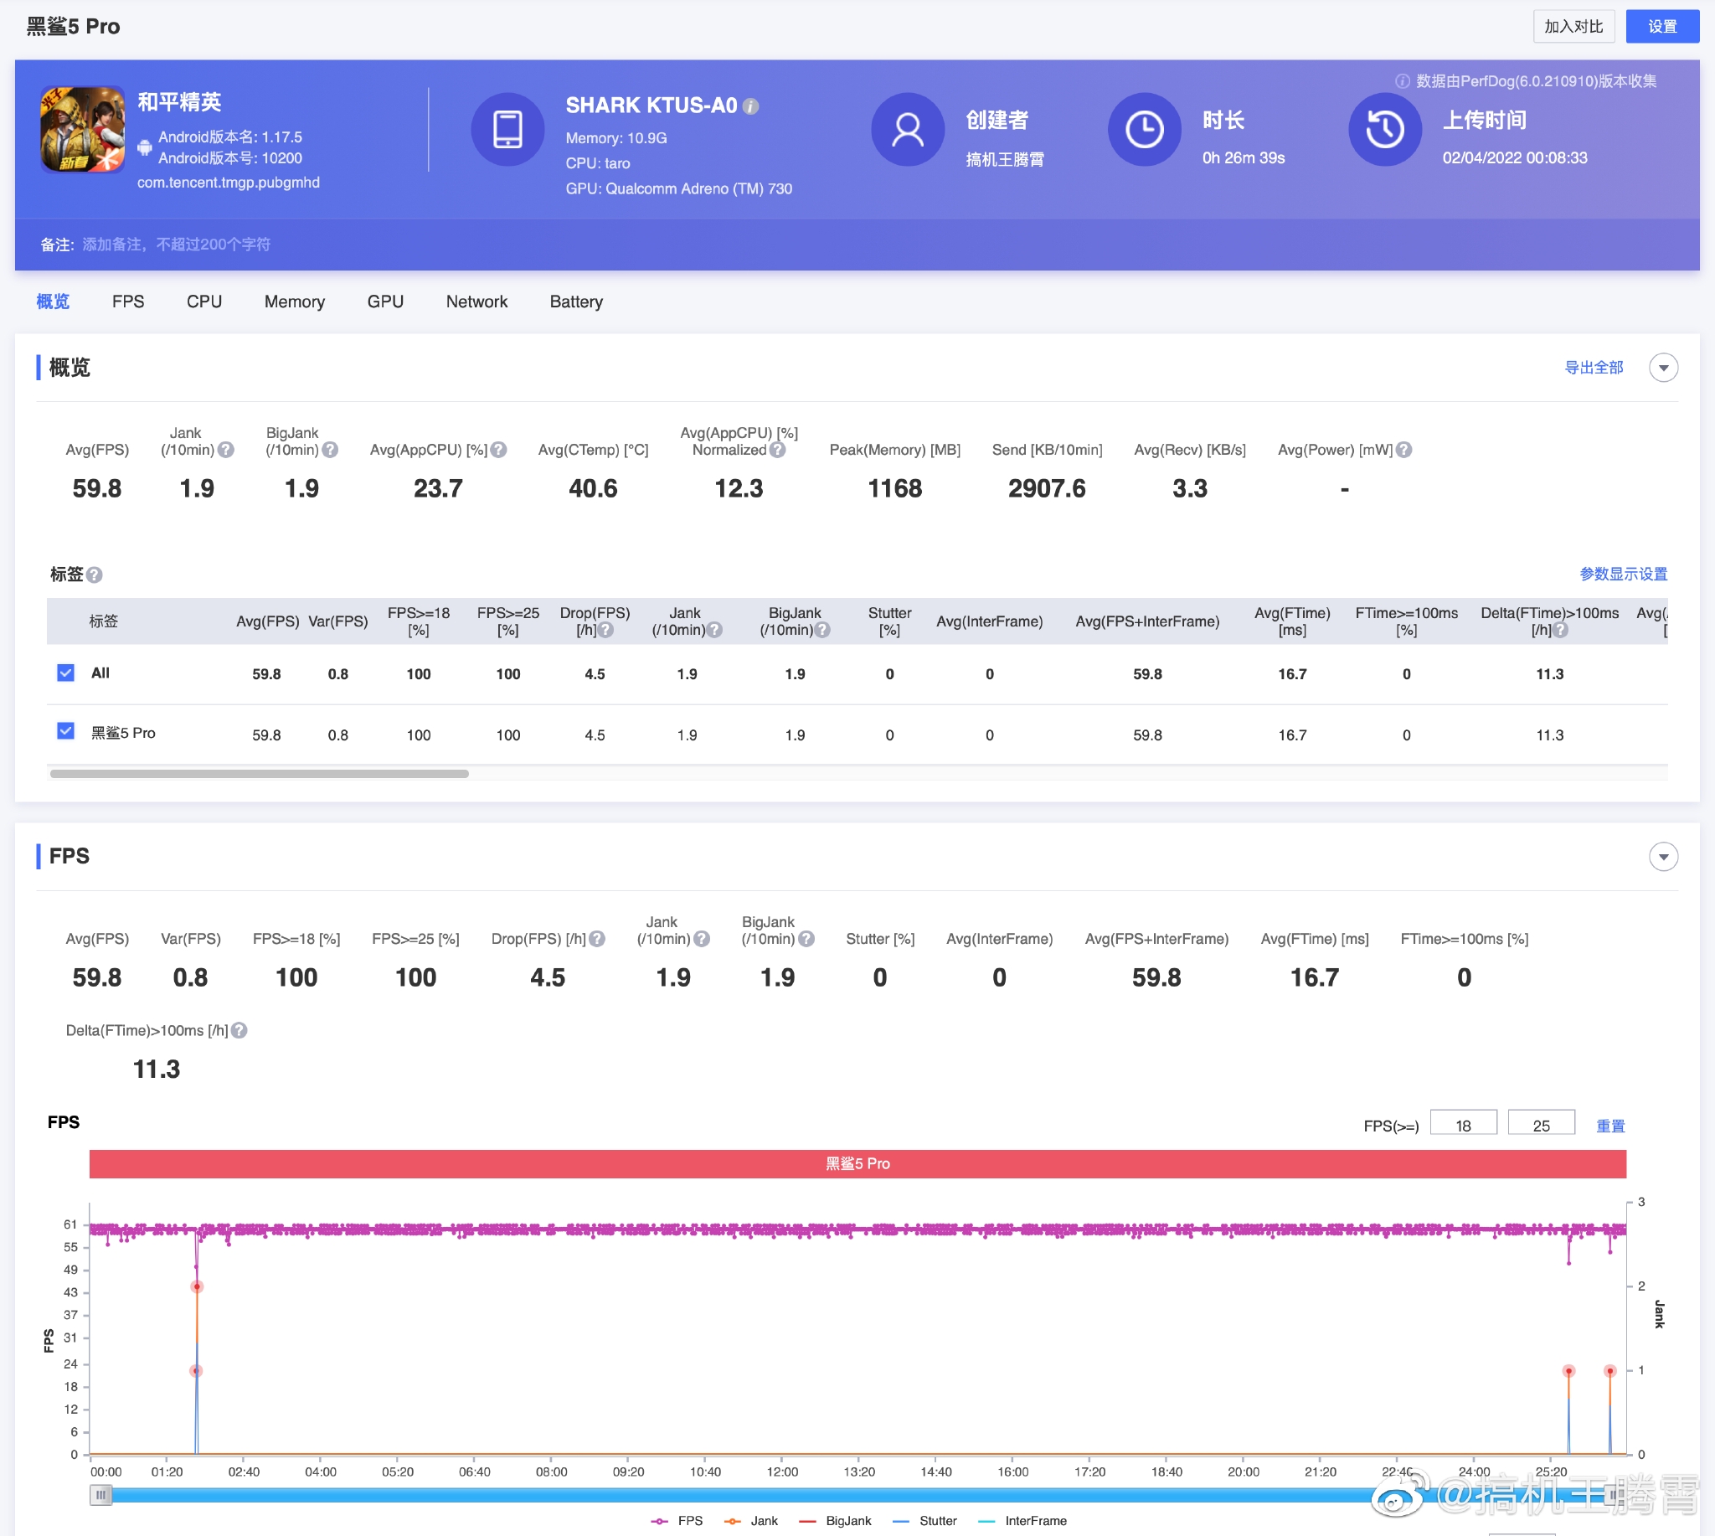Switch to the 概览 tab

coord(52,302)
